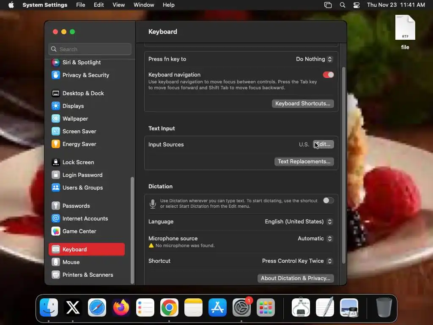Select the Energy Saver bulb icon
This screenshot has width=433, height=325.
56,144
